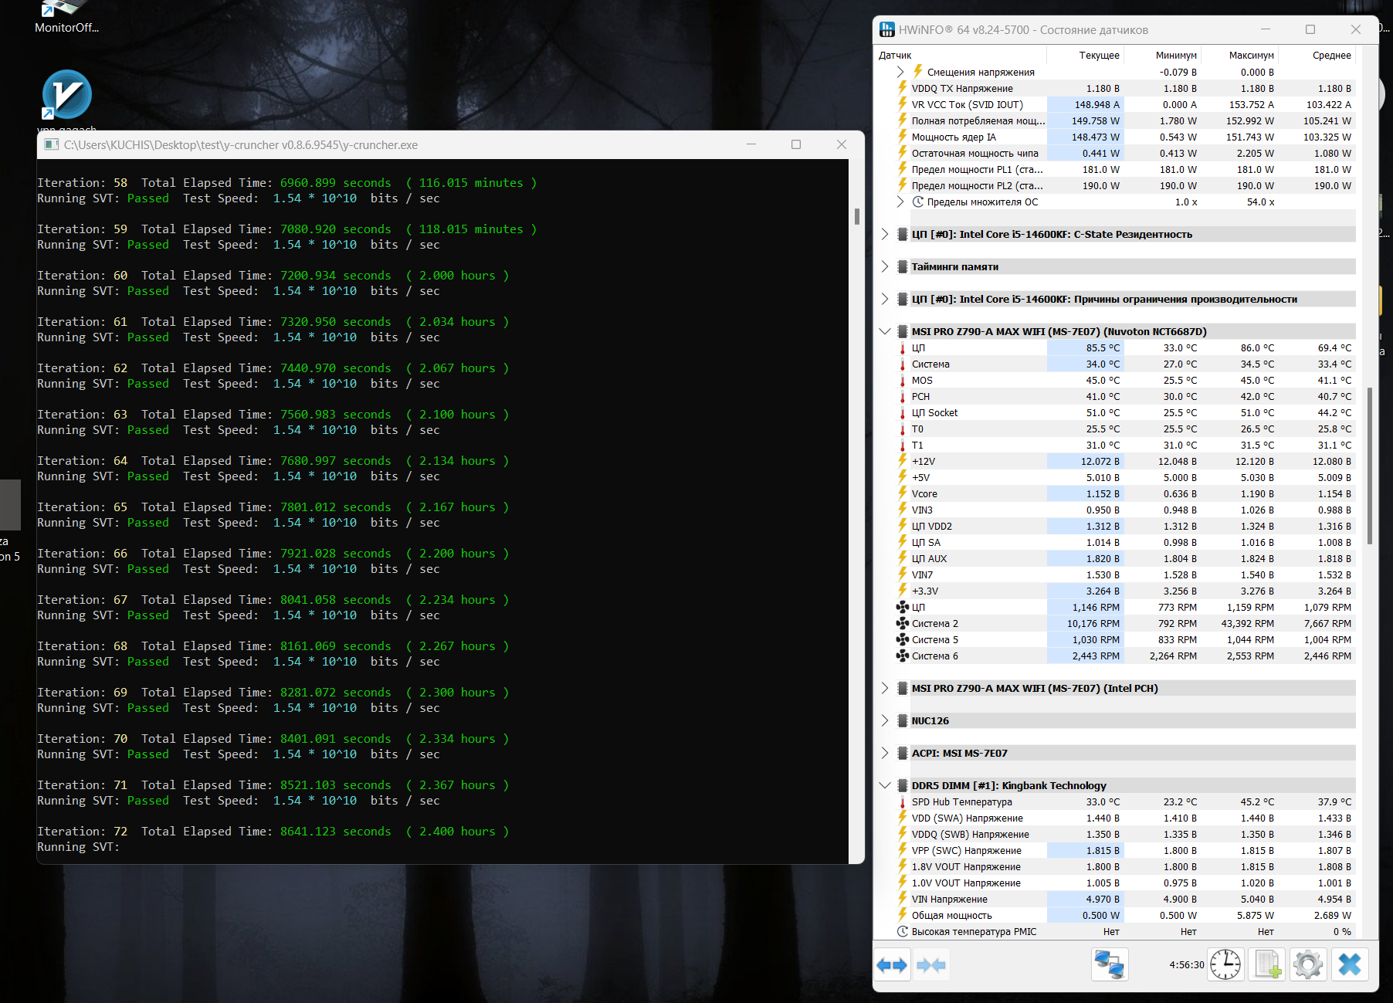The height and width of the screenshot is (1003, 1393).
Task: Click the fan icon of Система 5 row
Action: (x=902, y=639)
